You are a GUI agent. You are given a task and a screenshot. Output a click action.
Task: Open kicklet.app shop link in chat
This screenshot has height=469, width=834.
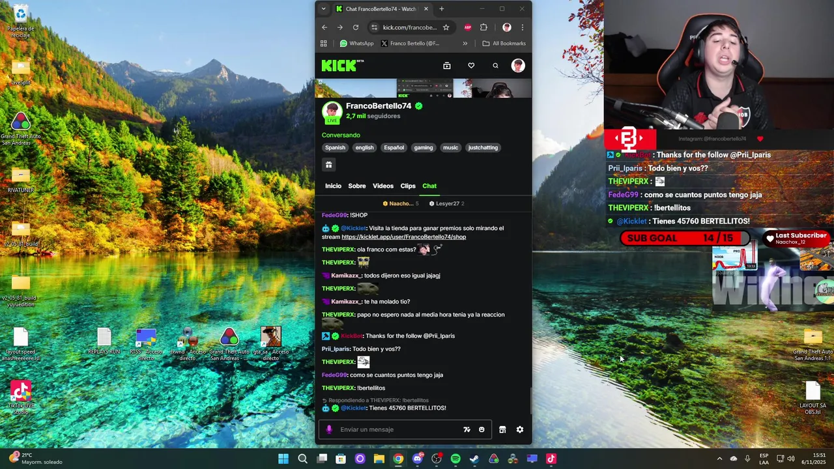point(404,237)
